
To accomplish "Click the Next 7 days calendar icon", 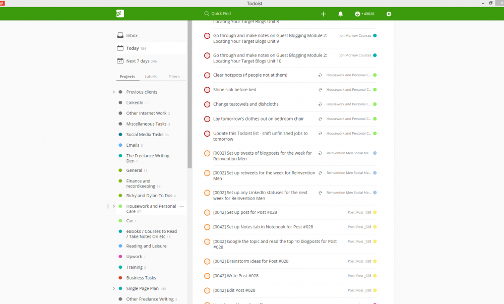I will [119, 60].
